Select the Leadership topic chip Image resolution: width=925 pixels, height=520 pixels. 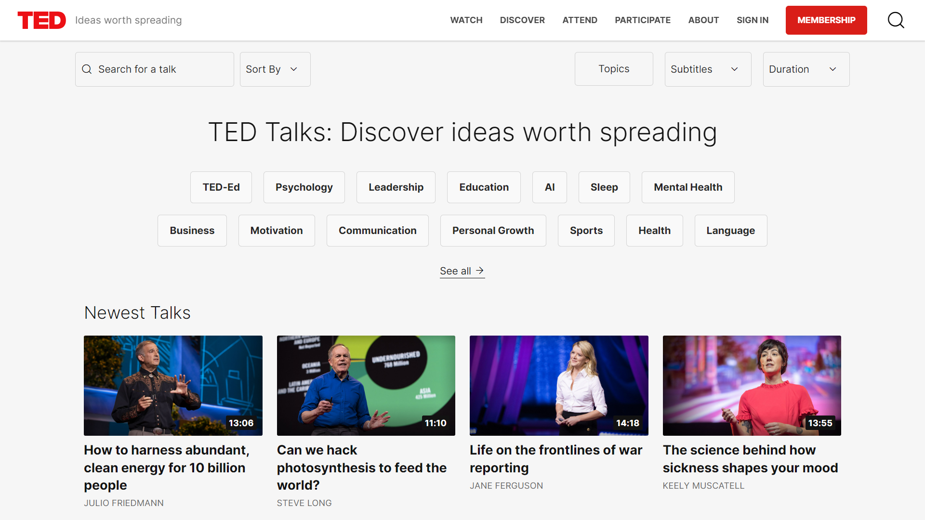[x=396, y=187]
